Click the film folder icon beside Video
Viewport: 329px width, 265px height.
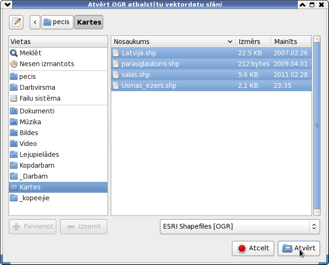14,144
